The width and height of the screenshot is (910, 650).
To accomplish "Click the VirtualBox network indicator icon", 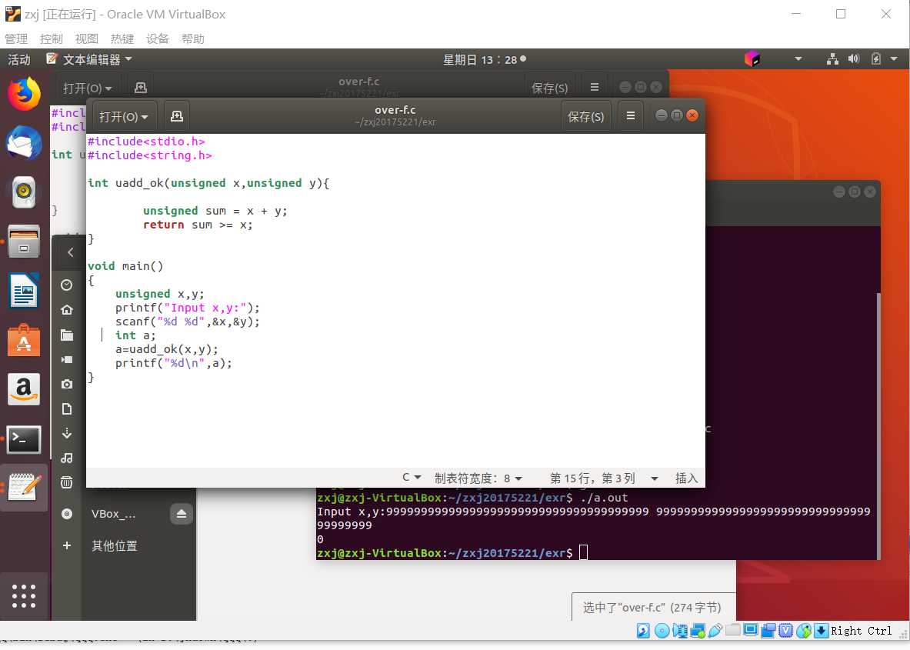I will click(x=698, y=631).
